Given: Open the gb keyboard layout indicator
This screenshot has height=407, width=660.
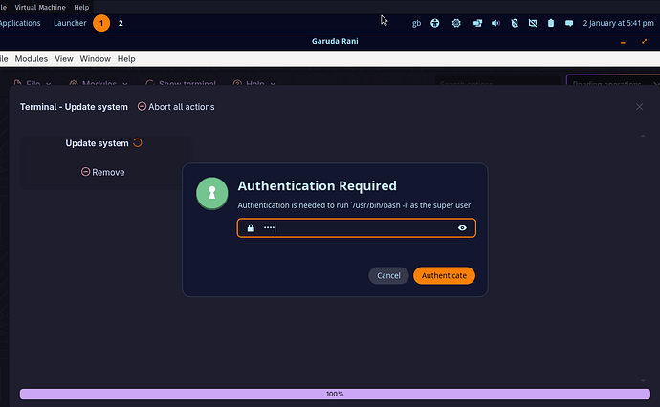Looking at the screenshot, I should pos(416,23).
